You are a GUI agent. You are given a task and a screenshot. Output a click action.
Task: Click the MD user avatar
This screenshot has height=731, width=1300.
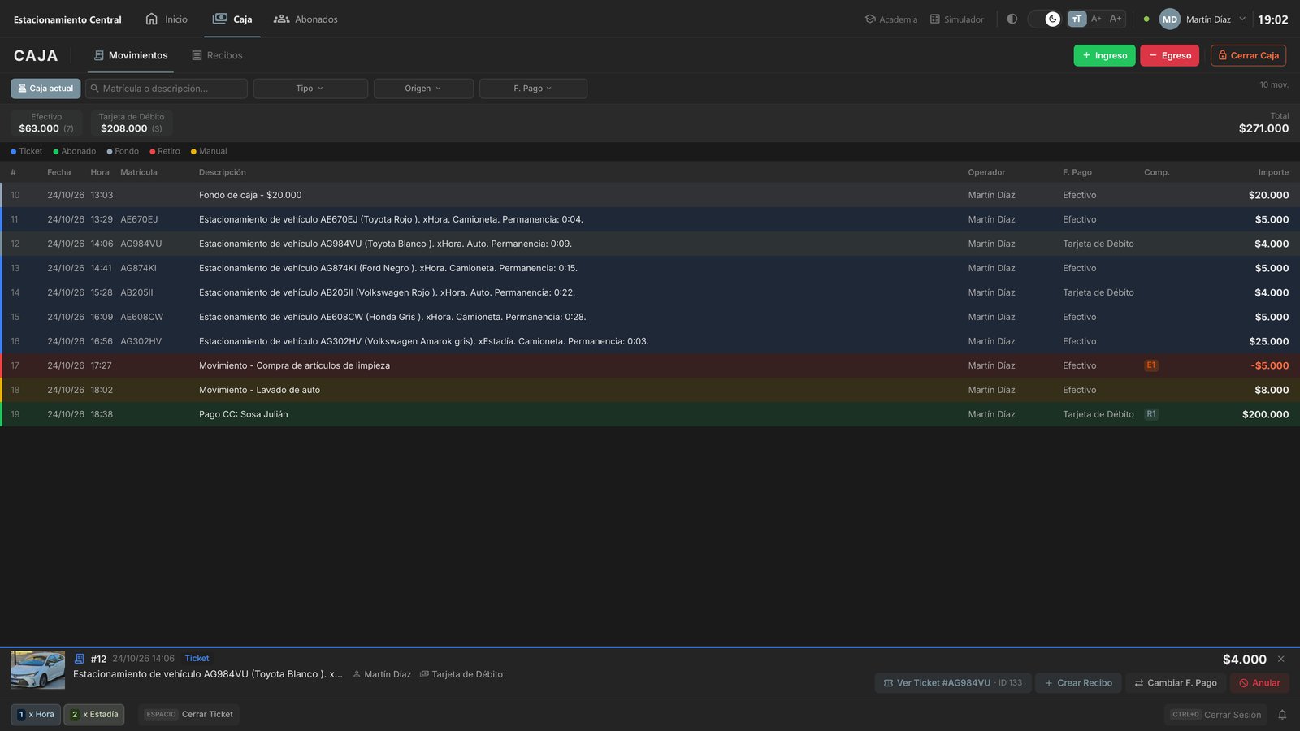pyautogui.click(x=1170, y=19)
